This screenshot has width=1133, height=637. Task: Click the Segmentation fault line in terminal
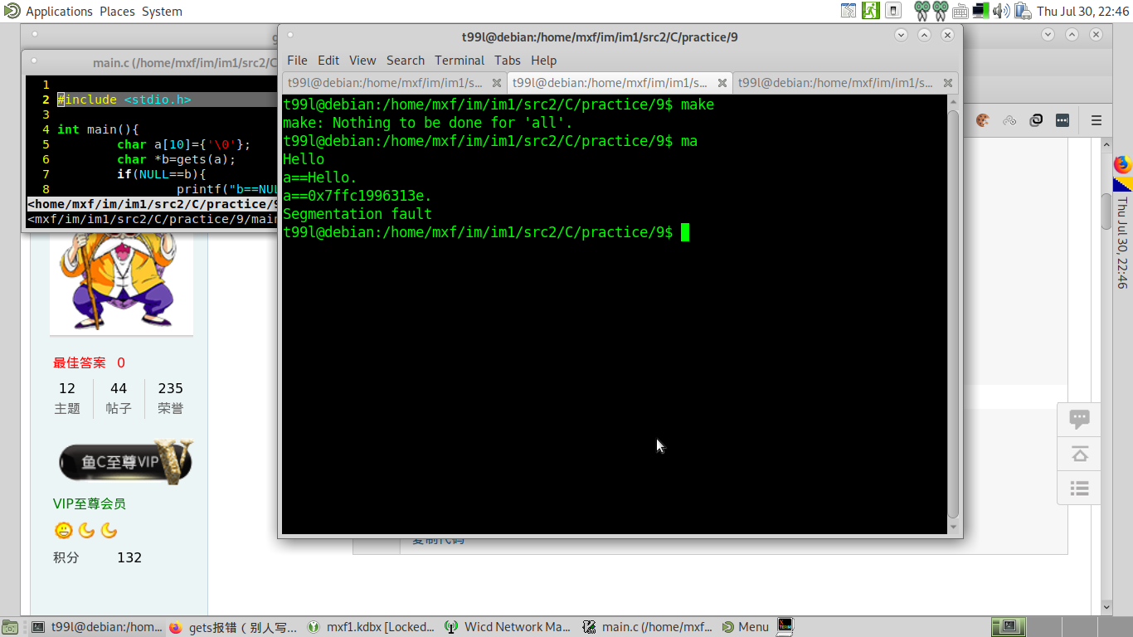pyautogui.click(x=357, y=214)
